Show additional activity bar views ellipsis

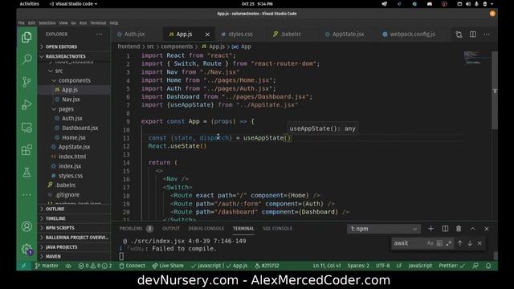tap(27, 194)
